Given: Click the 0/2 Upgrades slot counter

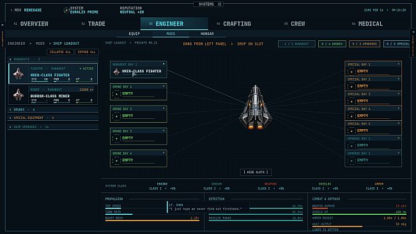Looking at the screenshot, I should (364, 43).
